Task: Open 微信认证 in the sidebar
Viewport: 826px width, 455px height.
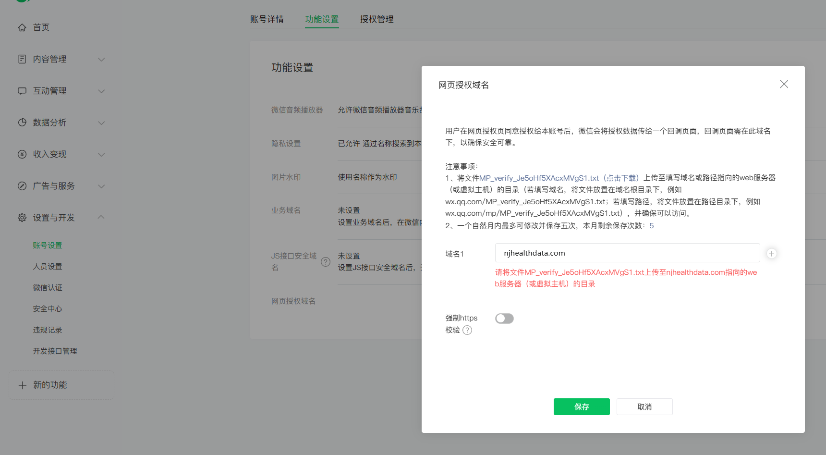Action: point(48,288)
